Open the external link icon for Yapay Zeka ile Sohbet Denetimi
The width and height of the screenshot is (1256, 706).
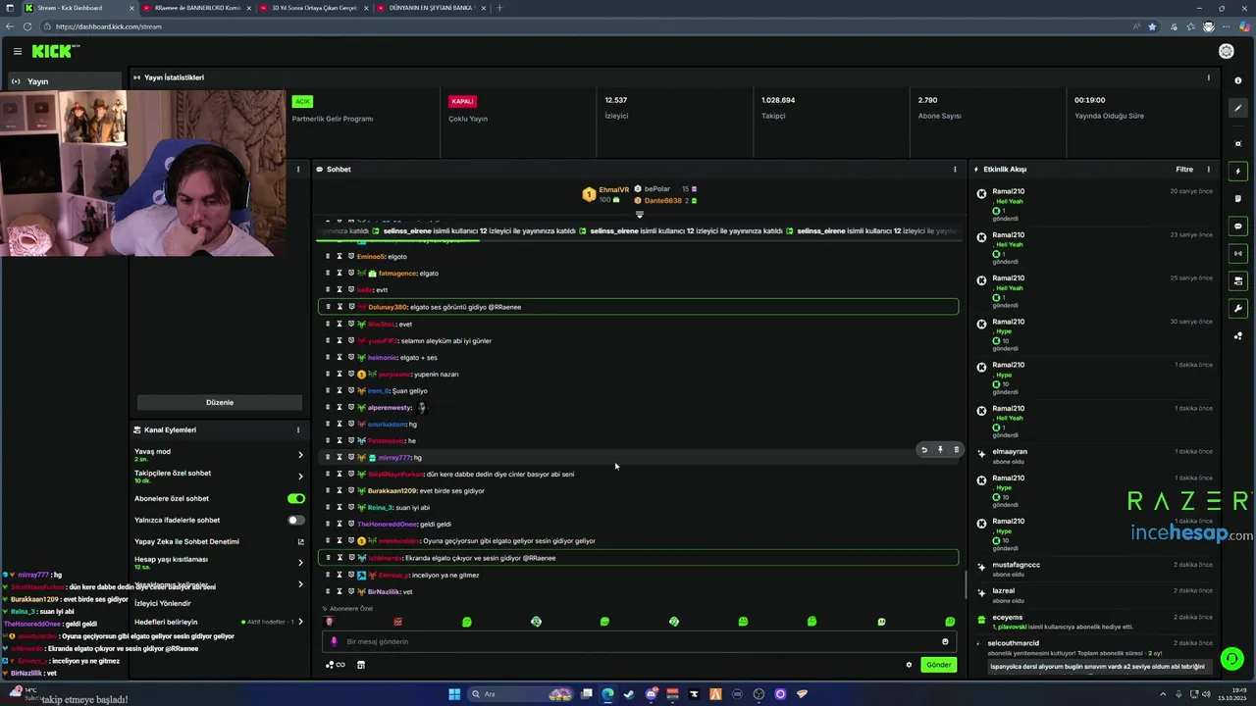click(300, 541)
